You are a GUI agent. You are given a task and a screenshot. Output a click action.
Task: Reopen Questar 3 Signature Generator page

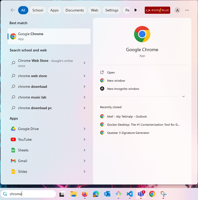142,133
